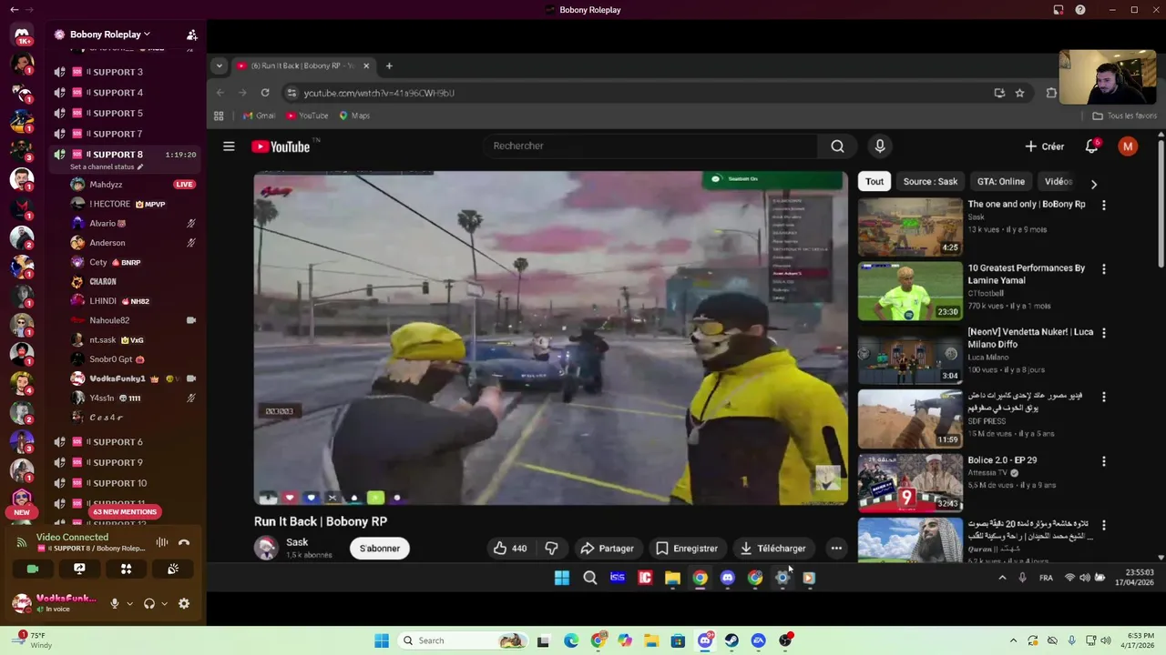Like the video with thumbs up
Screen dimensions: 1166x655
click(511, 549)
